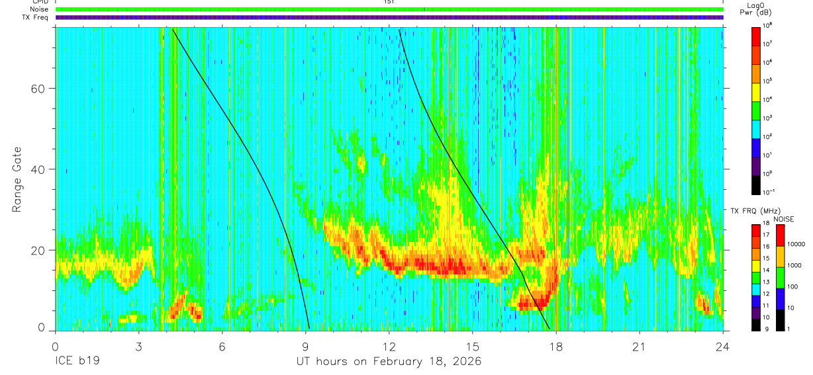Click the "9" label on the TX FRQ scale
Image resolution: width=813 pixels, height=375 pixels.
click(765, 329)
